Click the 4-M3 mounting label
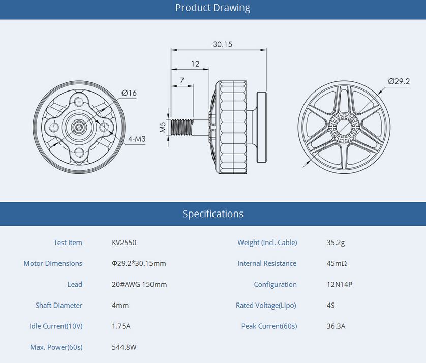Image resolution: width=426 pixels, height=363 pixels. tap(137, 139)
